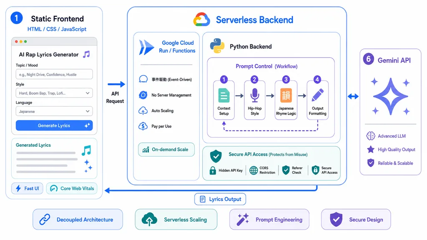Click the Advanced LLM brain icon
427x240 pixels.
(x=371, y=136)
